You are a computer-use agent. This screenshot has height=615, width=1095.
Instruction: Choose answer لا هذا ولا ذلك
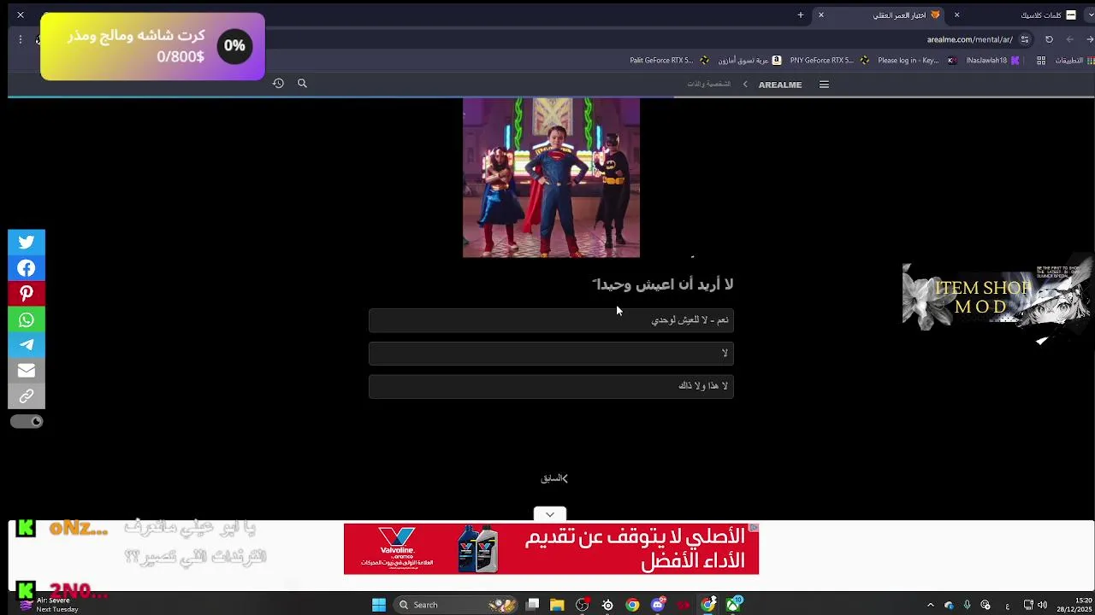(551, 386)
